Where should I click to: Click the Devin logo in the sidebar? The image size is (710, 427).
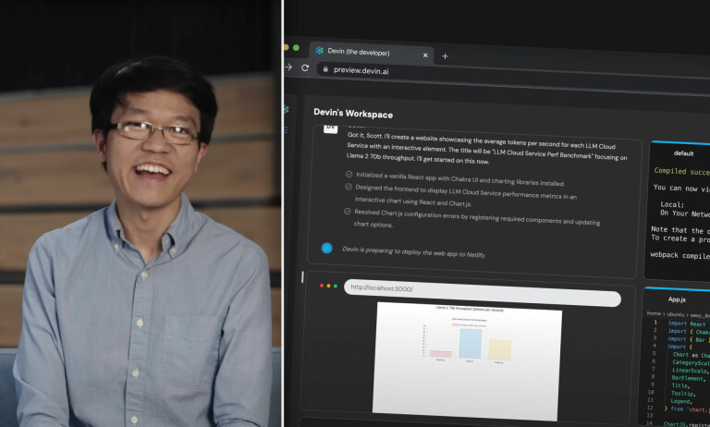click(x=287, y=109)
